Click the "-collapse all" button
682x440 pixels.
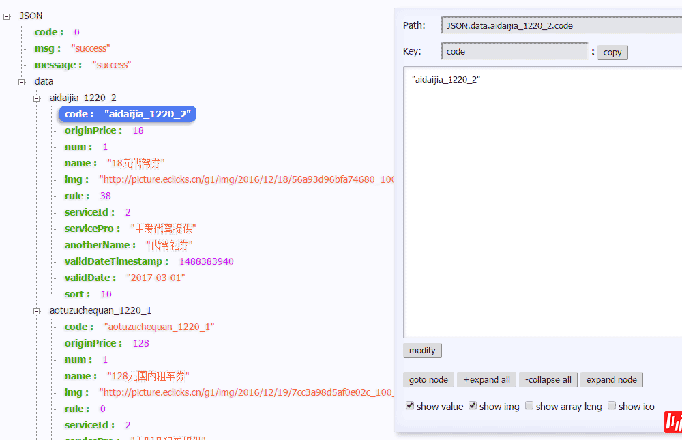tap(548, 380)
